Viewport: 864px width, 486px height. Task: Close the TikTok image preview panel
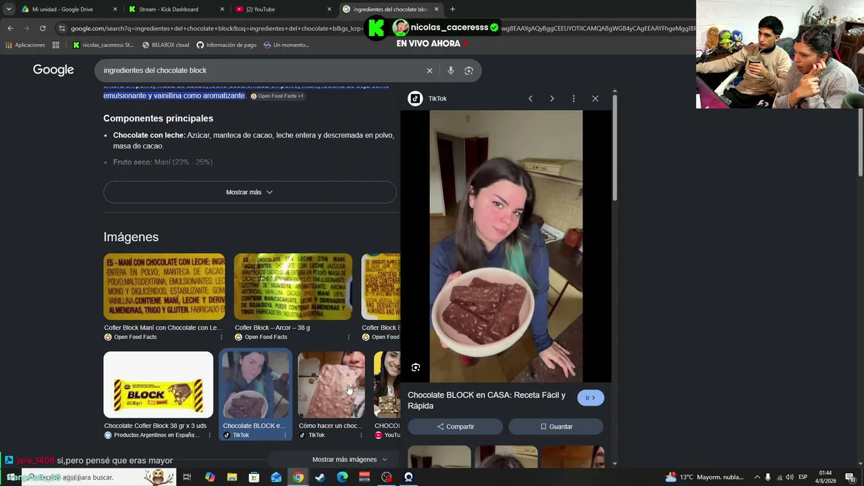595,99
